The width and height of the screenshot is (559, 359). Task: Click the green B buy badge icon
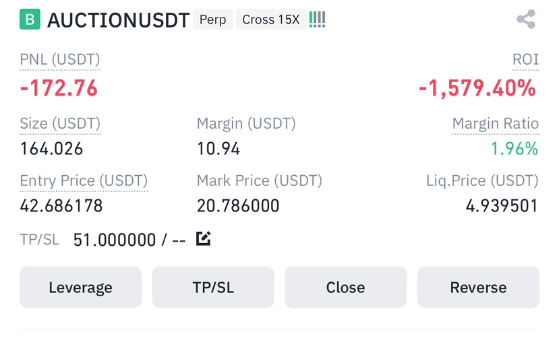click(x=30, y=20)
